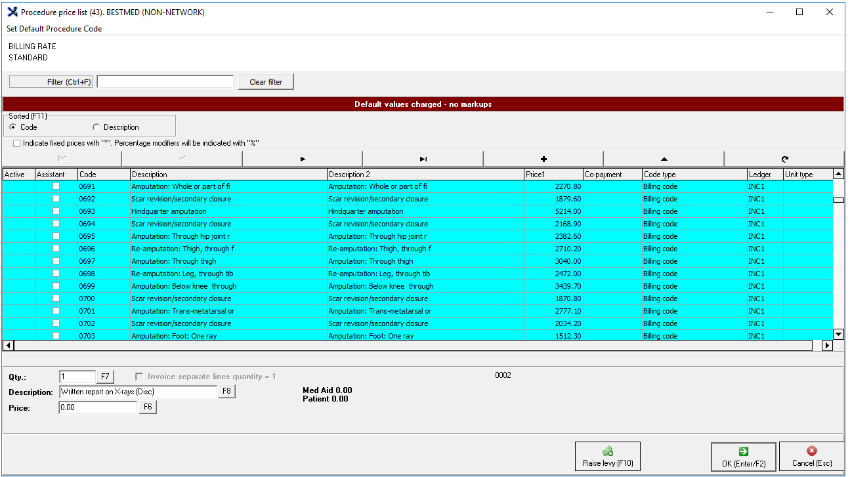Viewport: 850px width, 477px height.
Task: Open the Description F8 lookup button
Action: click(226, 392)
